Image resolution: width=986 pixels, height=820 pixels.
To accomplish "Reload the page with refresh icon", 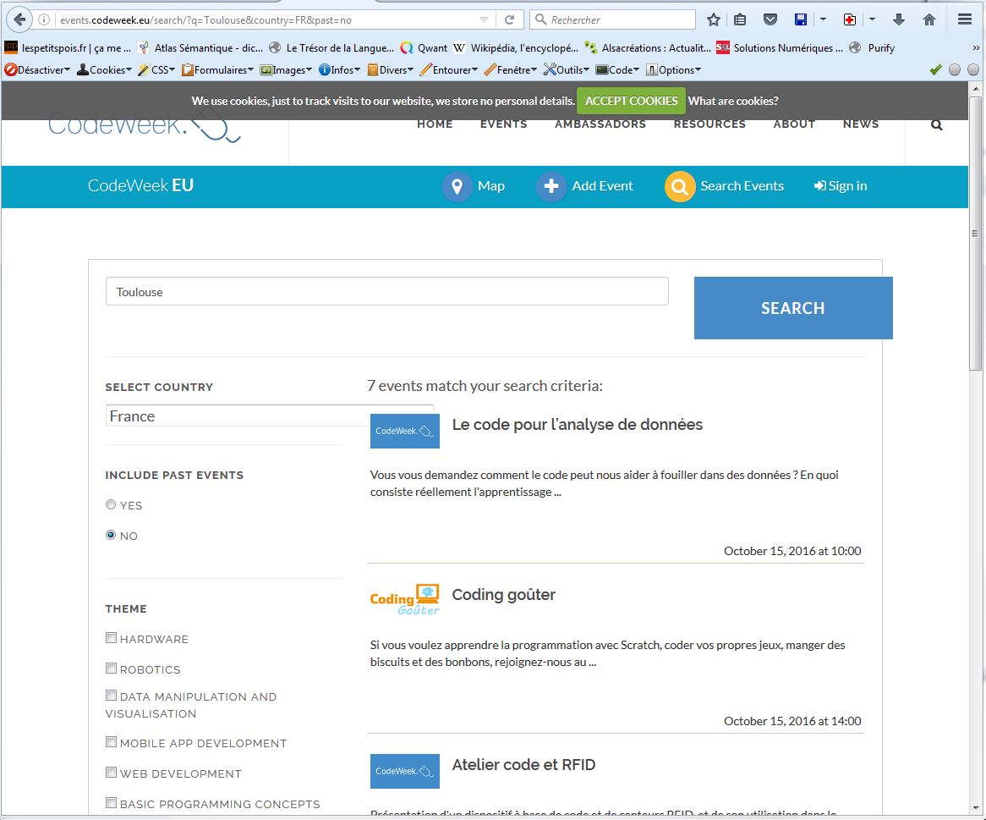I will click(x=509, y=19).
